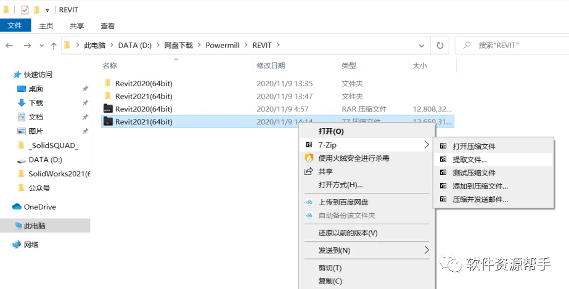
Task: Click the Properties checkmark icon in title bar
Action: 25,10
